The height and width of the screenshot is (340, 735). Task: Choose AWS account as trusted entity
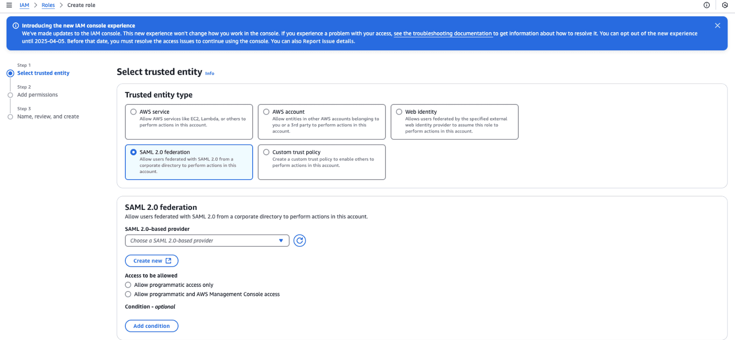click(267, 112)
